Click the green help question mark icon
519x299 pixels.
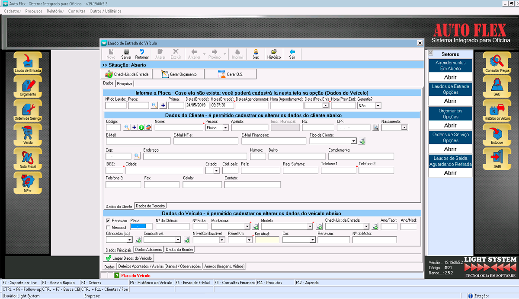117,275
